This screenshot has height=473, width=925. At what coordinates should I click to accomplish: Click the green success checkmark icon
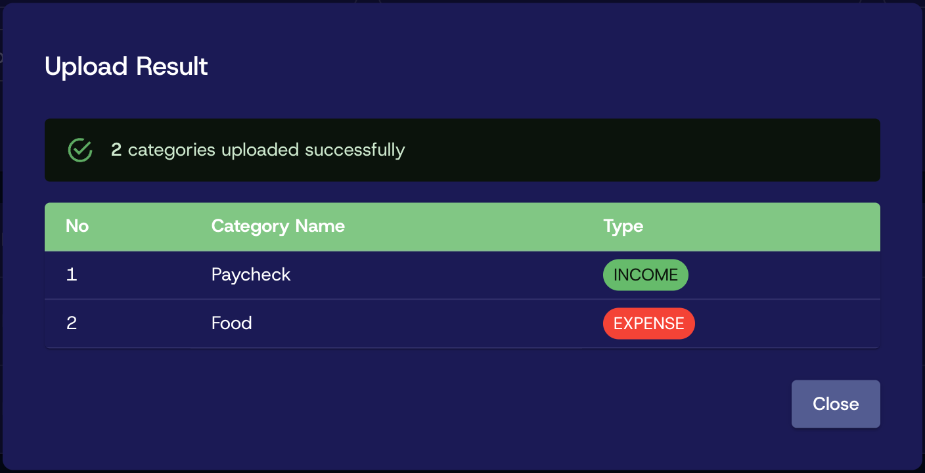[80, 150]
